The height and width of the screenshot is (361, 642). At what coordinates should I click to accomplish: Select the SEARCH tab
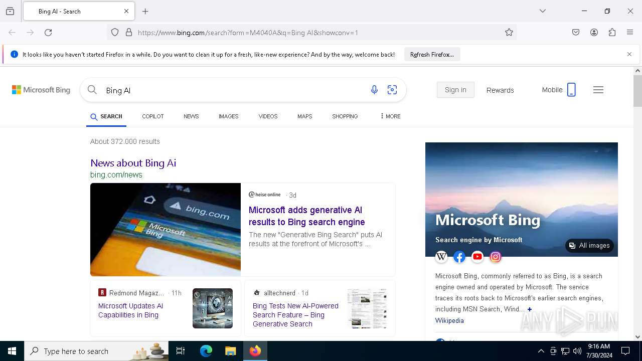[x=106, y=116]
